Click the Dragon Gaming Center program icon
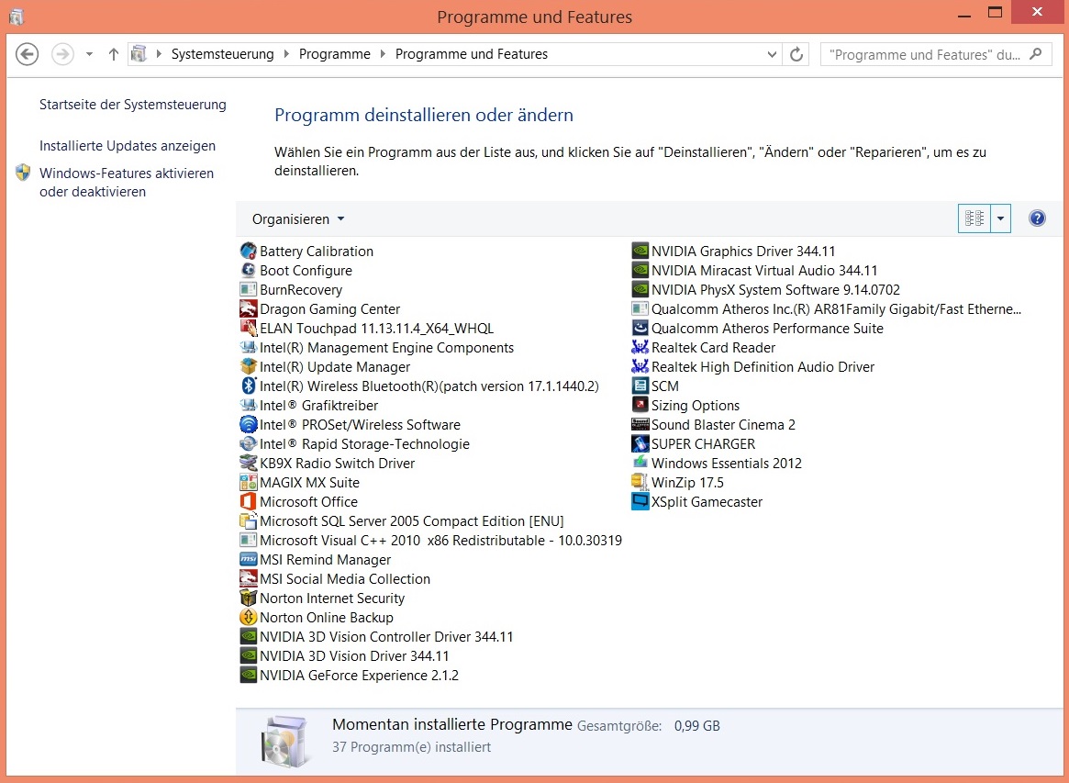 [x=248, y=309]
